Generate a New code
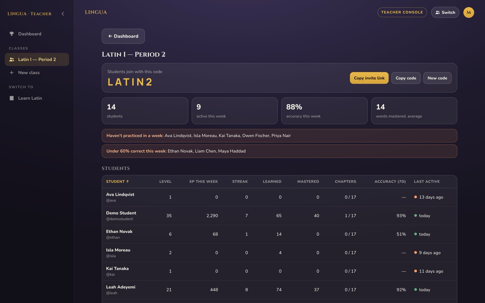 (x=437, y=78)
